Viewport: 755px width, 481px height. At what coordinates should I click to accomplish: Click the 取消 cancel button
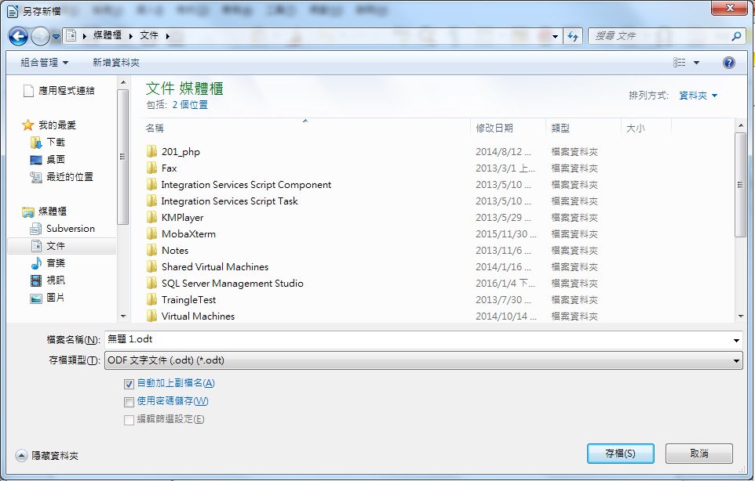pyautogui.click(x=698, y=454)
